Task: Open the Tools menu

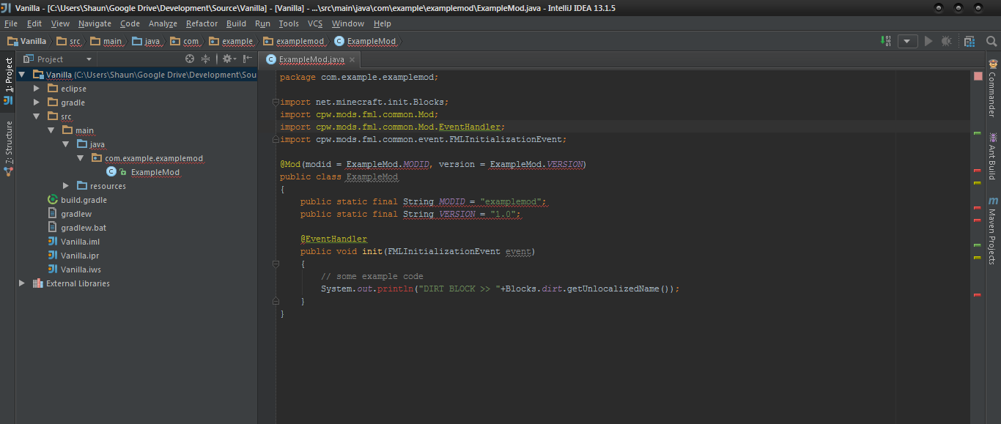Action: pos(289,23)
